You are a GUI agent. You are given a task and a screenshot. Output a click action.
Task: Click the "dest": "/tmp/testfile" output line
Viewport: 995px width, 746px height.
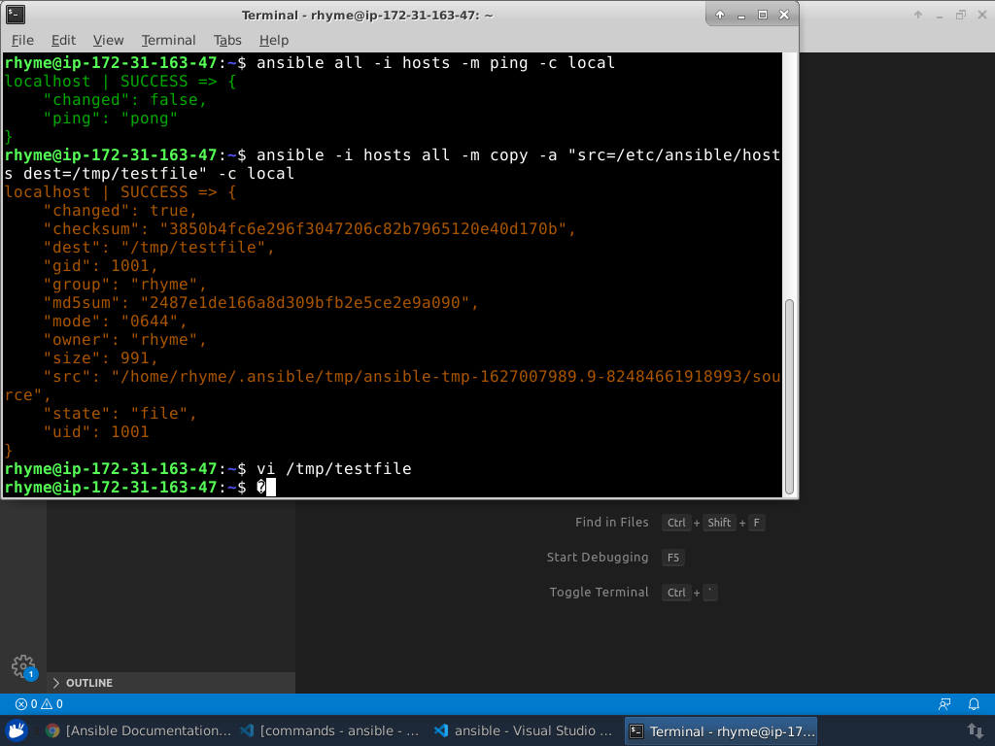[x=158, y=248]
